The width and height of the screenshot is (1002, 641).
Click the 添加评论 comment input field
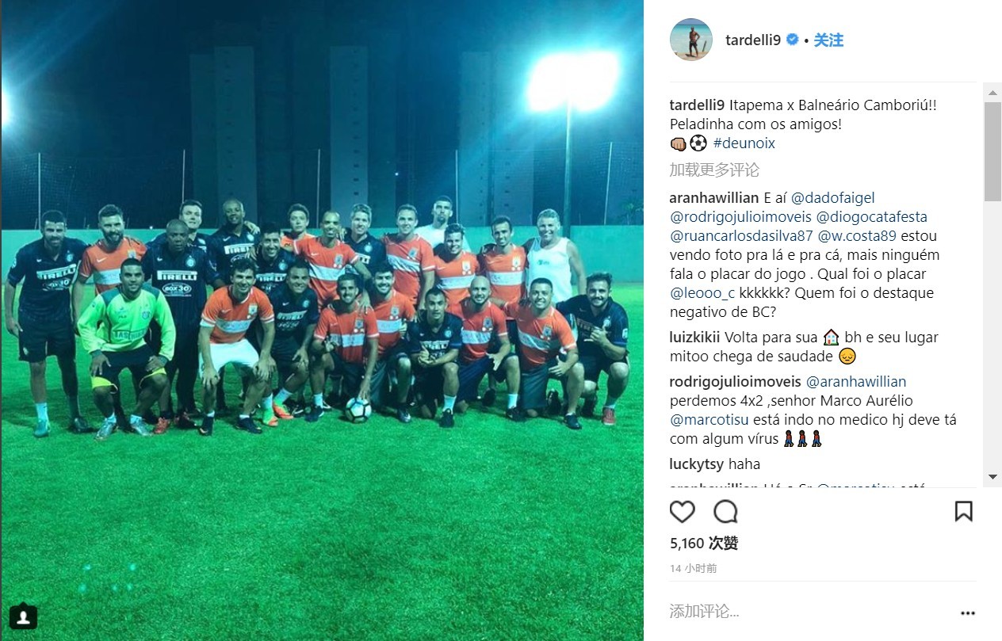click(x=809, y=612)
